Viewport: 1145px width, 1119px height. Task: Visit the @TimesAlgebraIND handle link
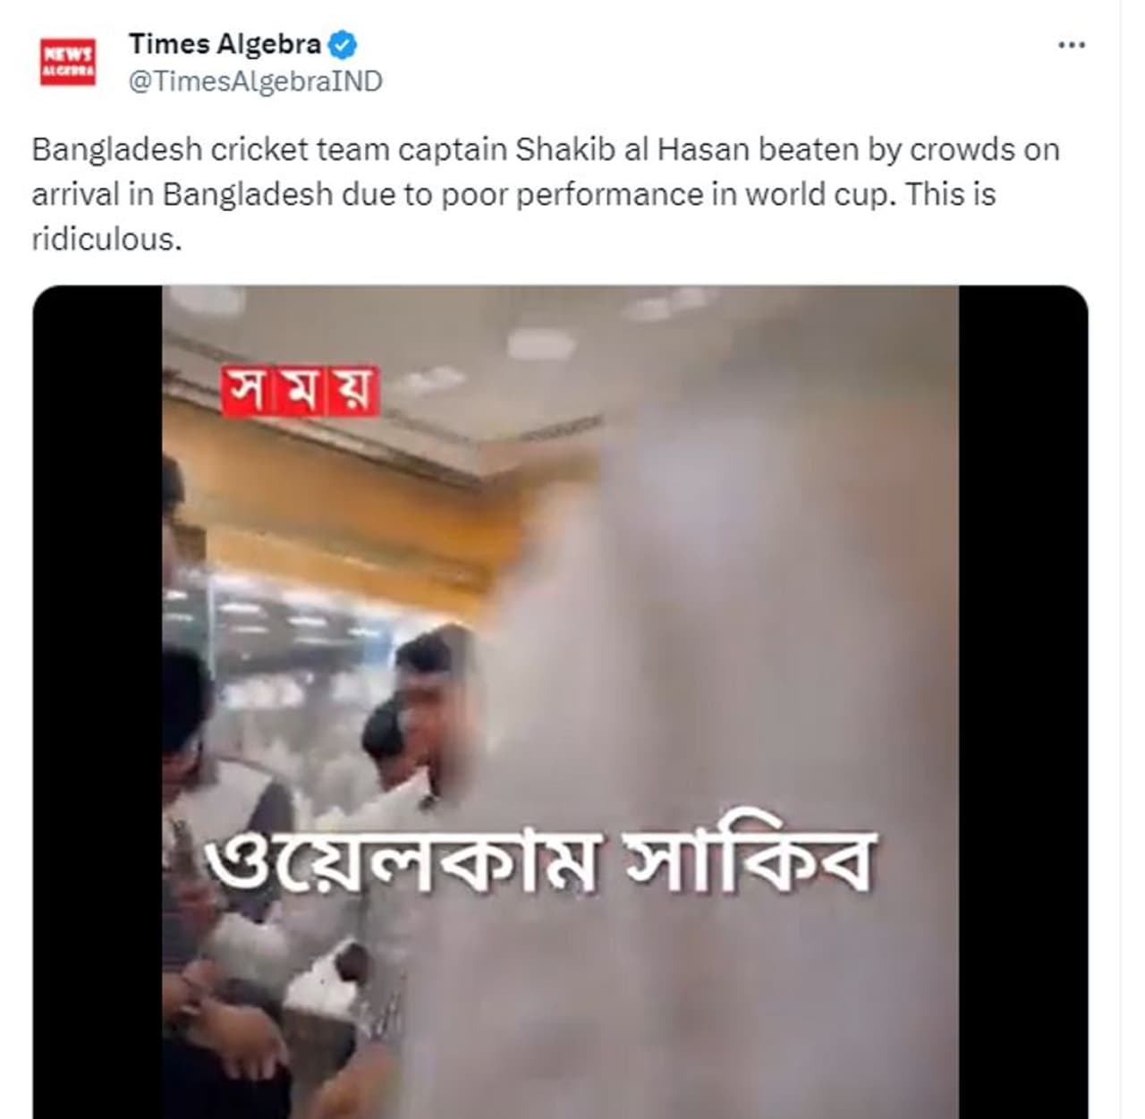[x=255, y=81]
